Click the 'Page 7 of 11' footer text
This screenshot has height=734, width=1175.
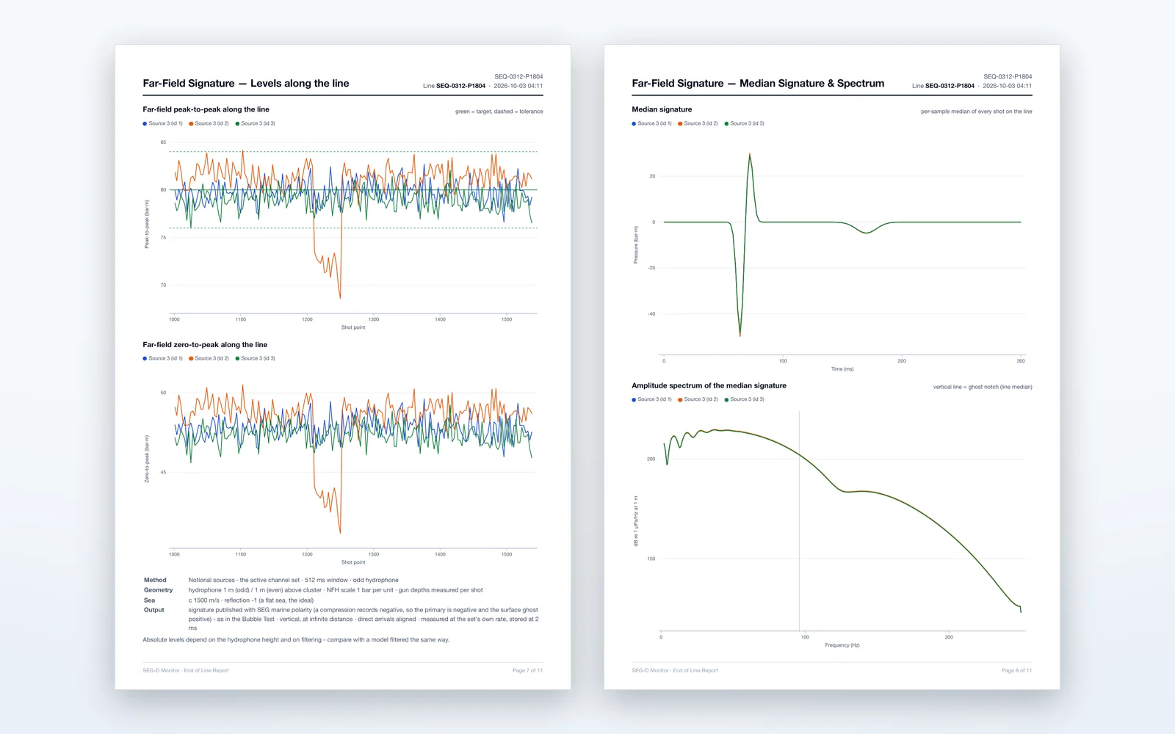[527, 670]
